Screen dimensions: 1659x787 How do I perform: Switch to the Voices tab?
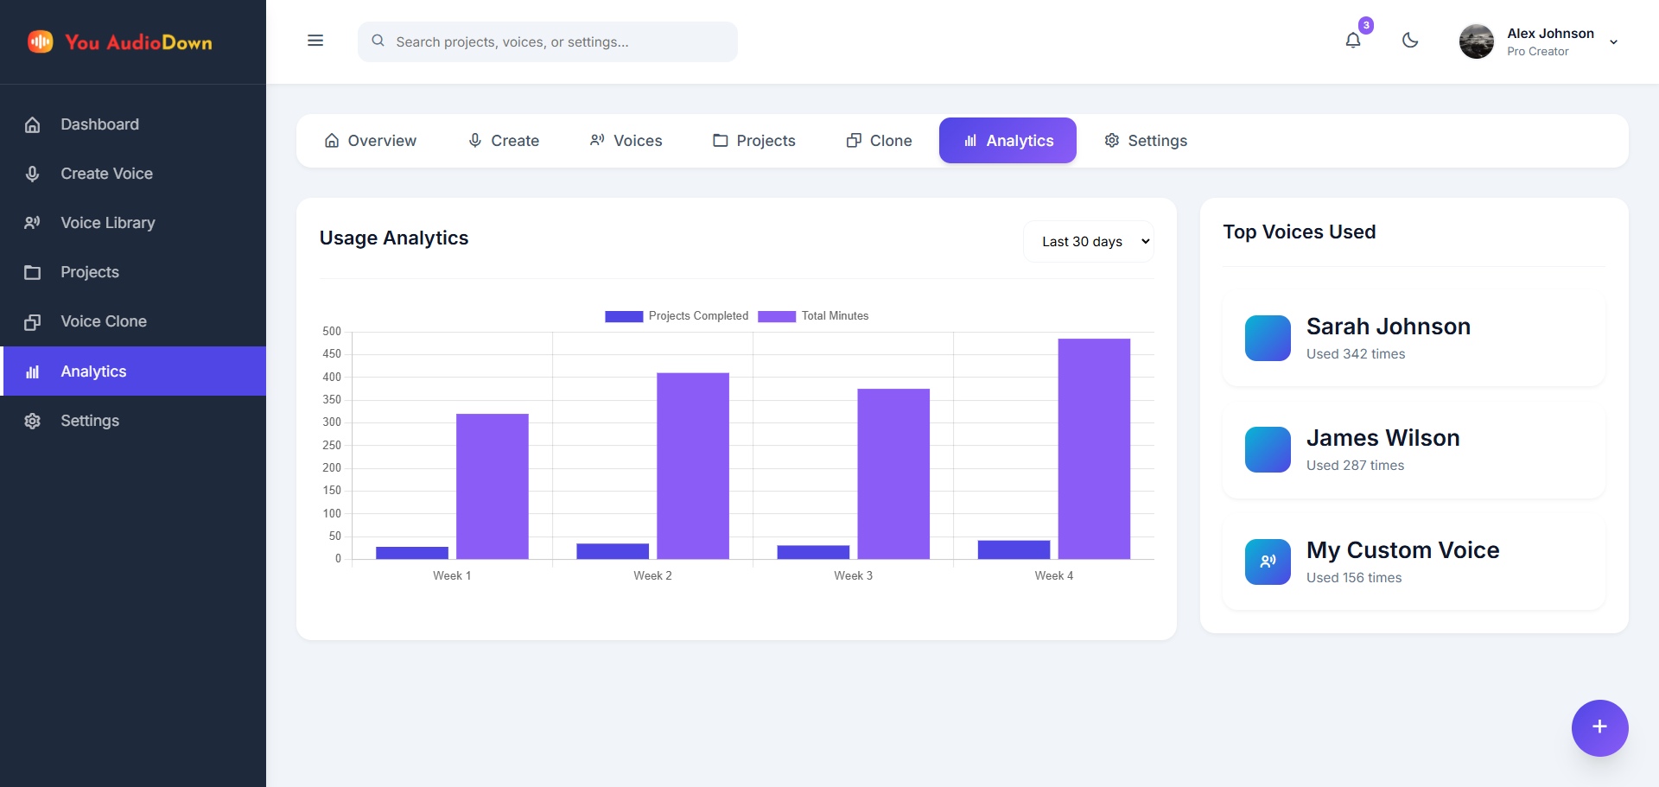pyautogui.click(x=626, y=141)
